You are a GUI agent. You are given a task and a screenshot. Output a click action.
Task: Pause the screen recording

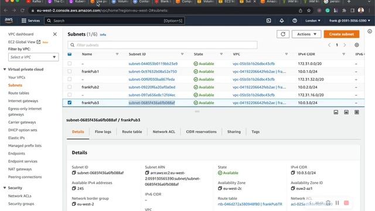(337, 203)
